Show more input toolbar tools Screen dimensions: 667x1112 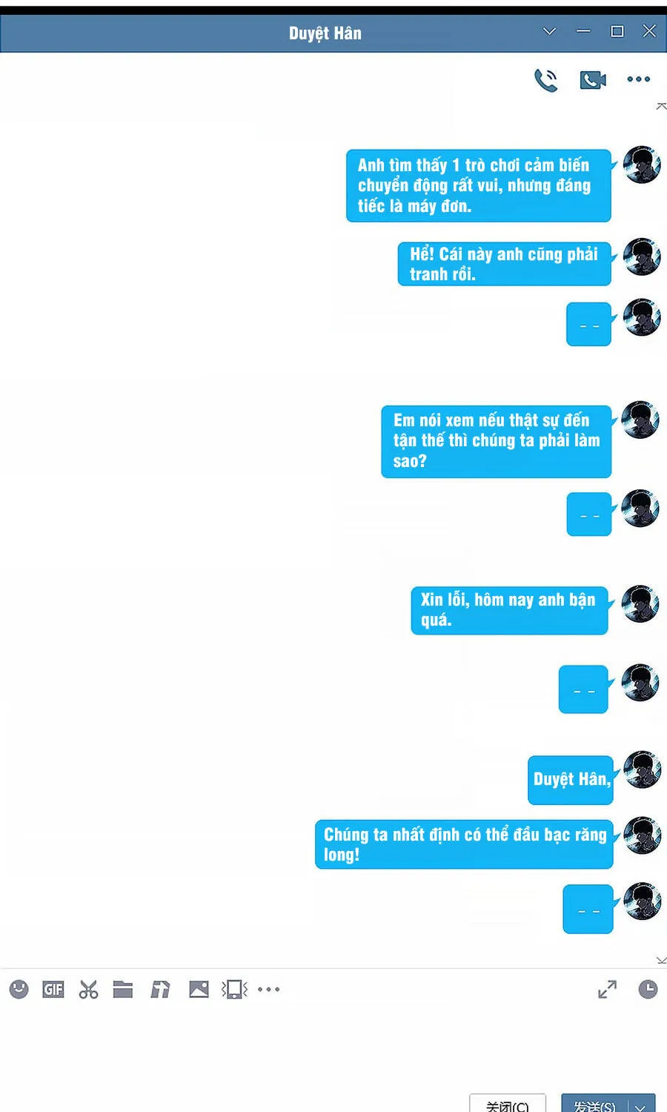click(268, 989)
